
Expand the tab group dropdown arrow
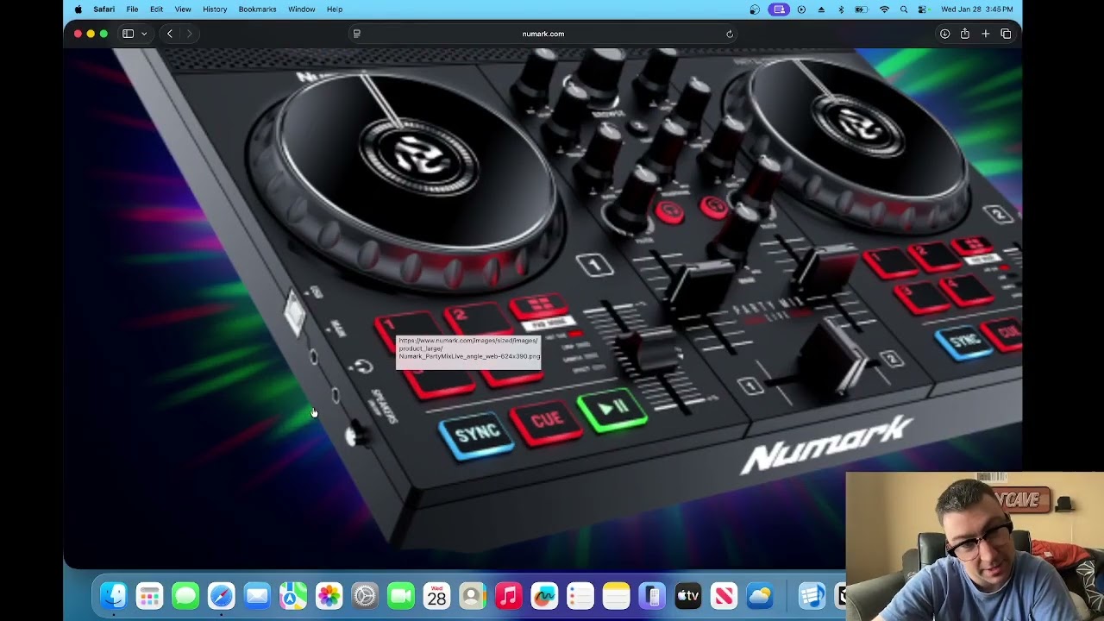[x=144, y=34]
